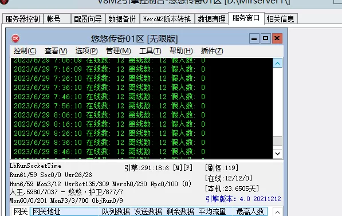Open the 查看(V) menu
342x216 pixels.
click(x=56, y=51)
